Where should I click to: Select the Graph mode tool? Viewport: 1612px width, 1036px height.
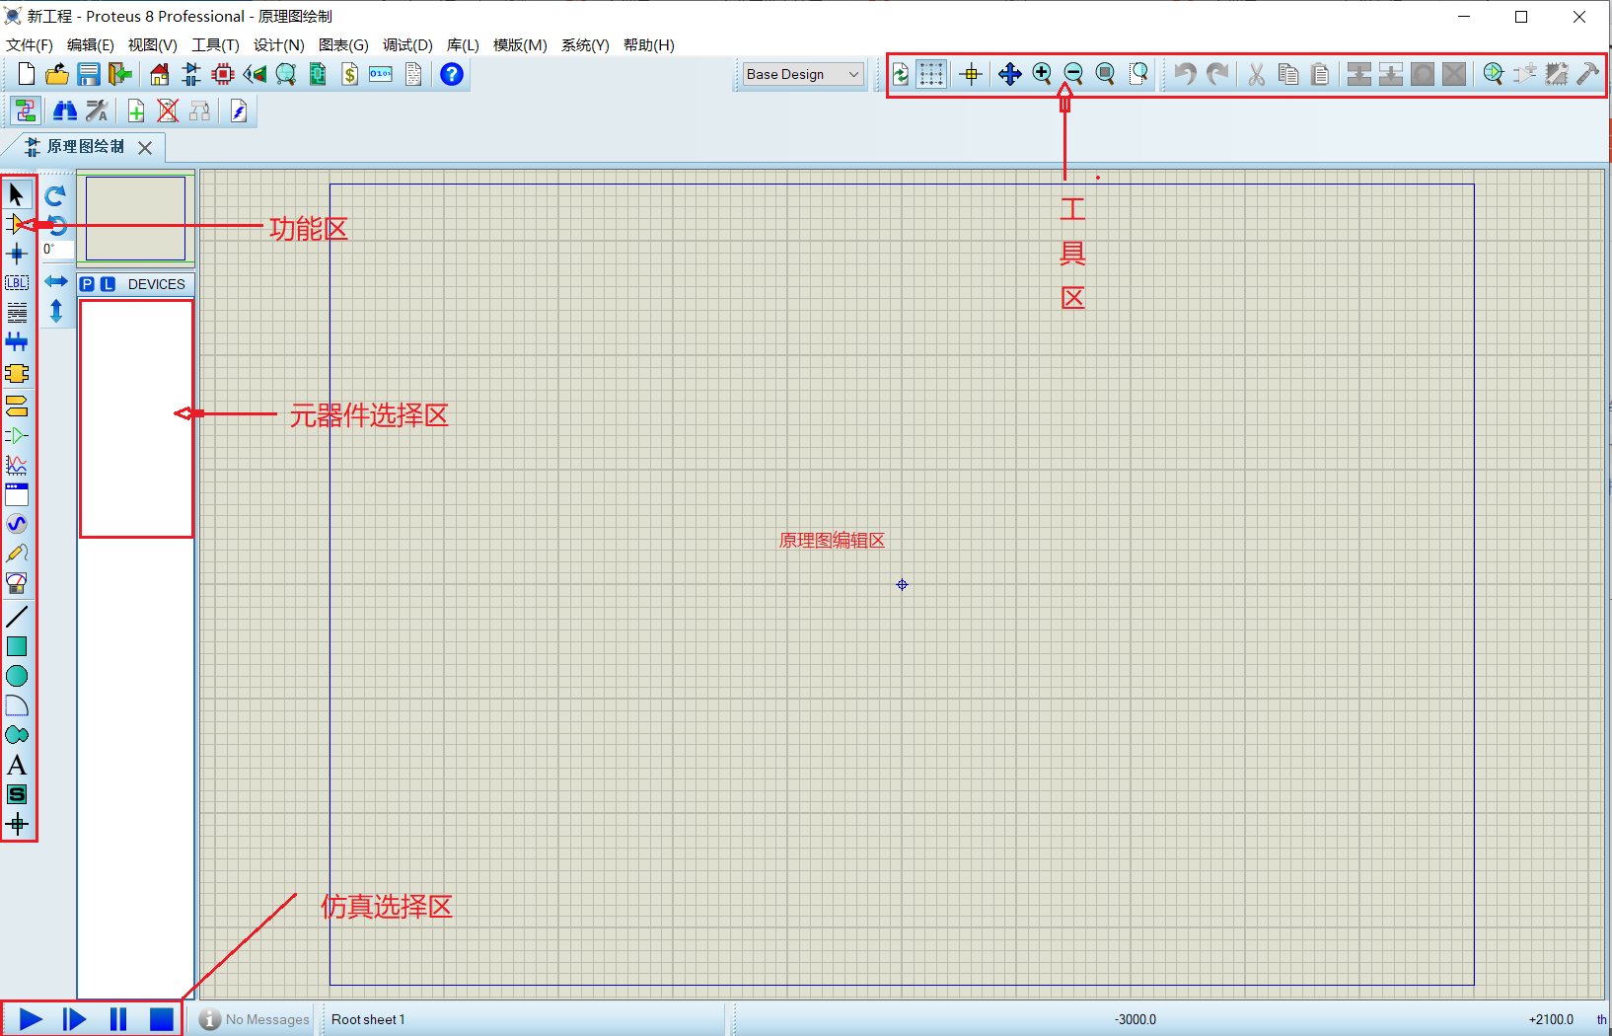tap(17, 465)
